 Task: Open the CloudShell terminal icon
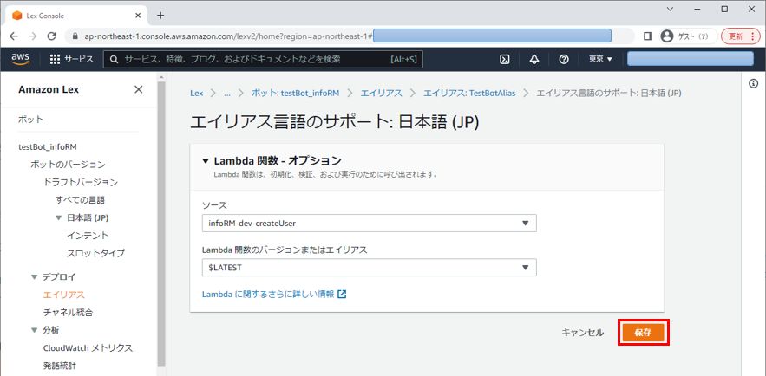coord(505,59)
